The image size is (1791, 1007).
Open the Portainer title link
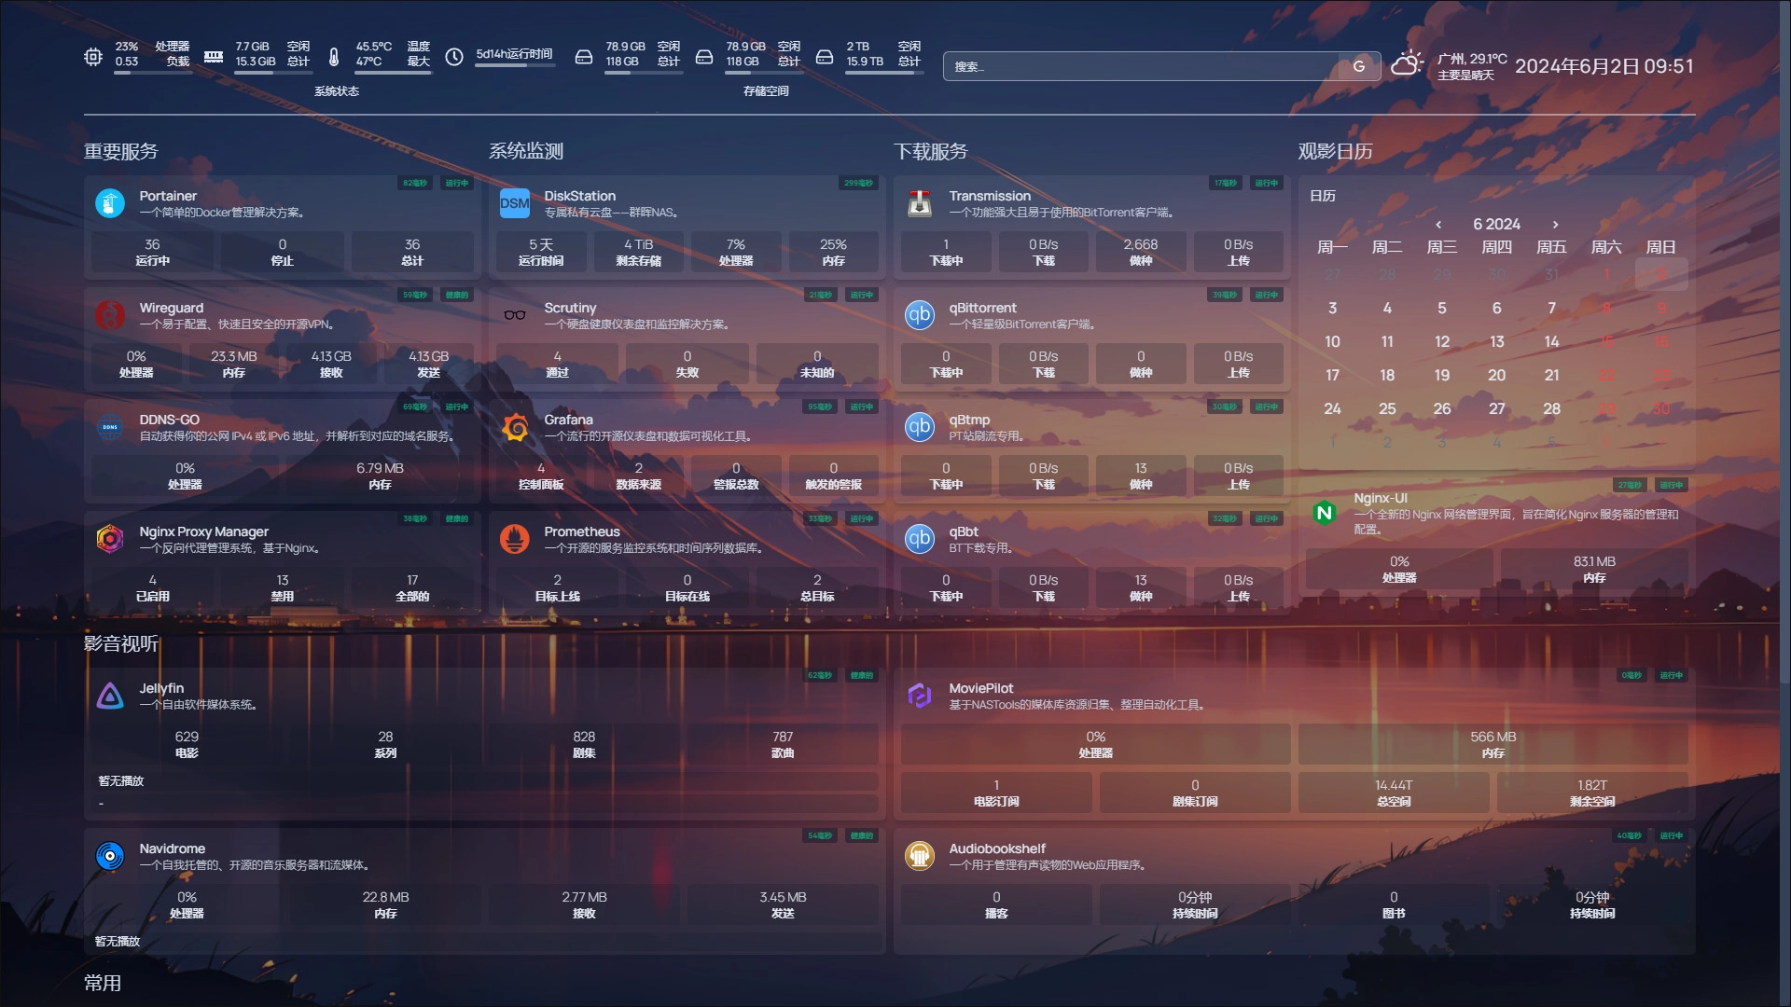(x=168, y=196)
